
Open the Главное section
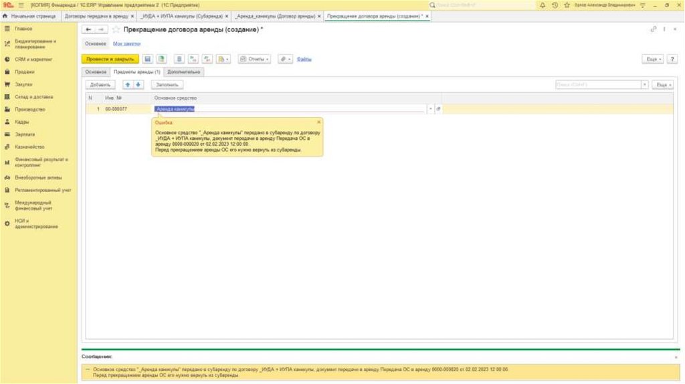[23, 28]
